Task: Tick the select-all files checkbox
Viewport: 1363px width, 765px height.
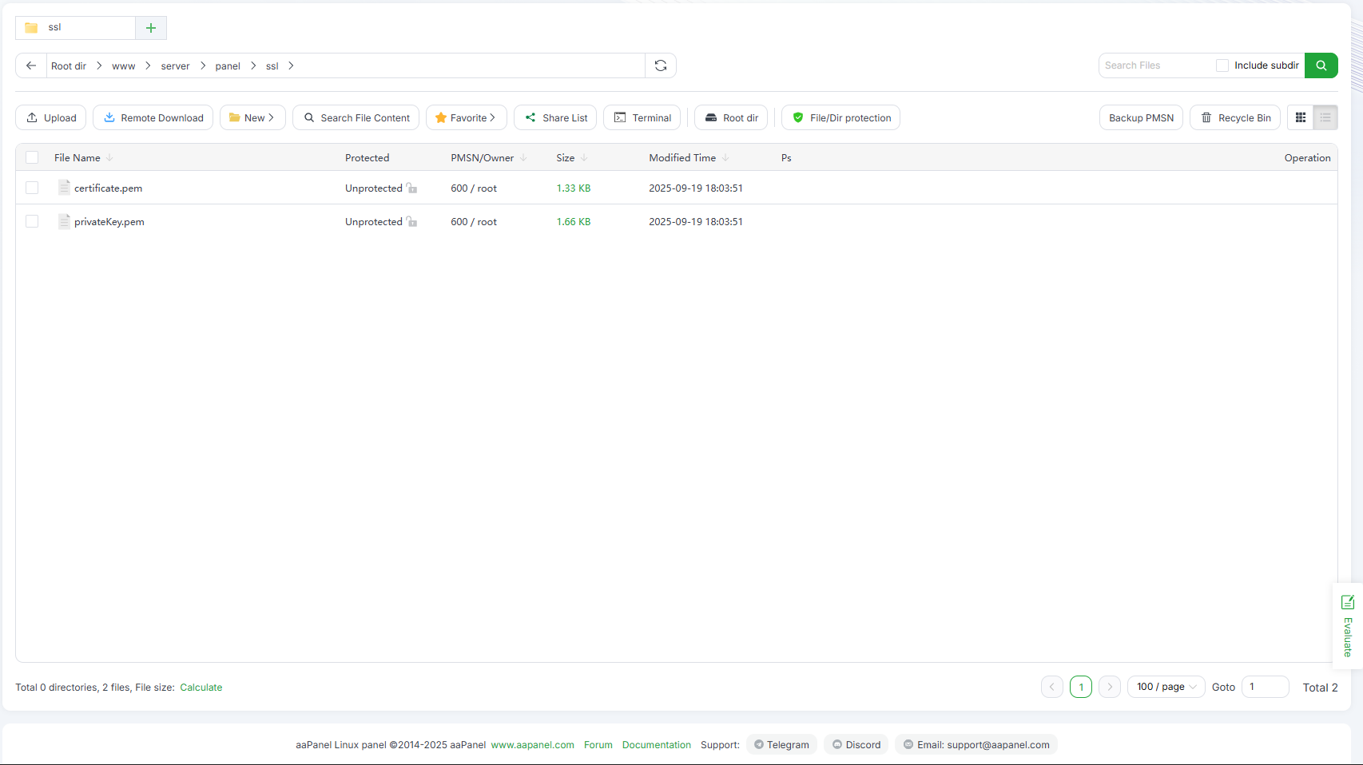Action: pyautogui.click(x=32, y=157)
